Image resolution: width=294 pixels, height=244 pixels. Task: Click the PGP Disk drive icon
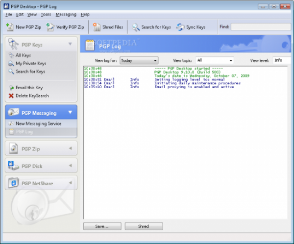[x=13, y=166]
